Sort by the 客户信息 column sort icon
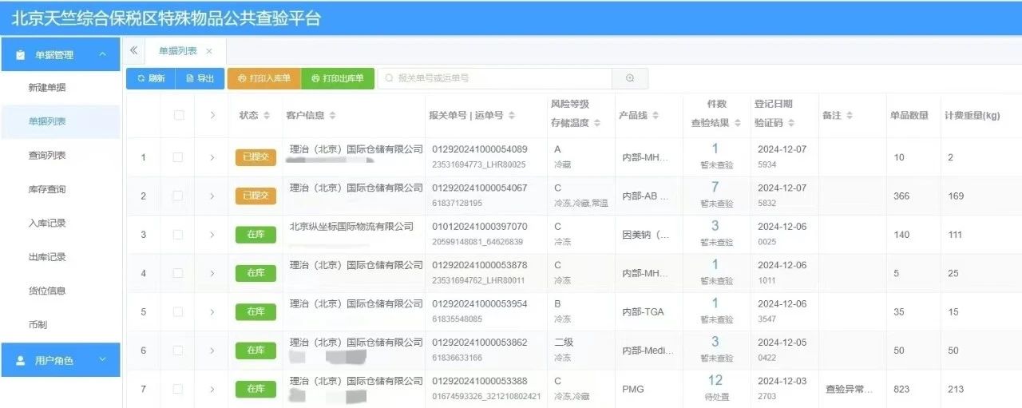 [x=332, y=116]
